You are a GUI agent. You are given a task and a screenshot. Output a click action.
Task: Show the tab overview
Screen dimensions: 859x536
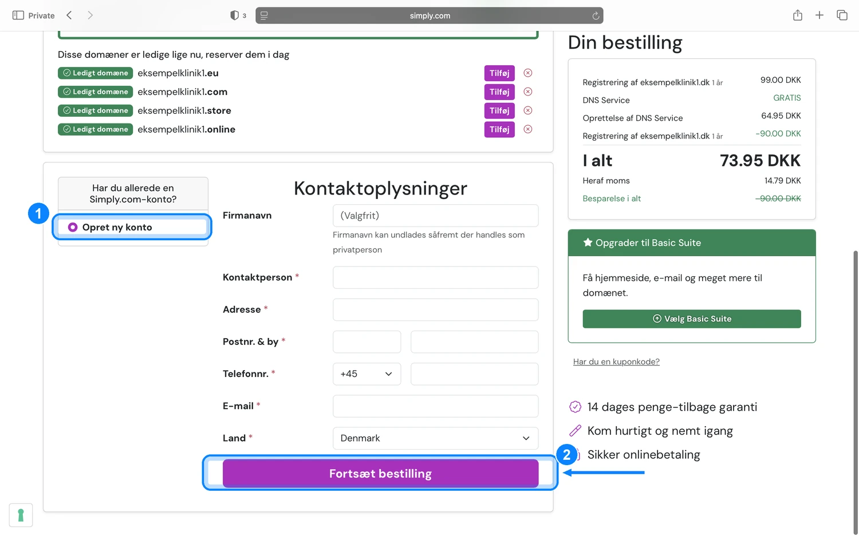point(842,15)
